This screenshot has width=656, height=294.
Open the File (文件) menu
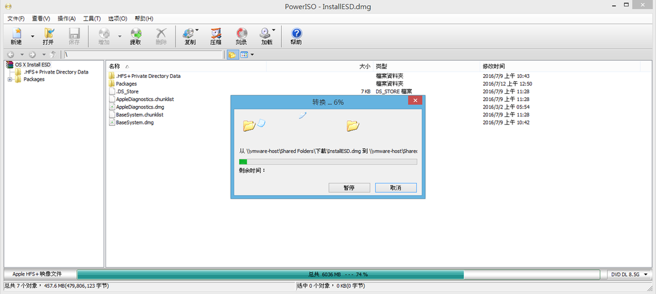click(16, 19)
